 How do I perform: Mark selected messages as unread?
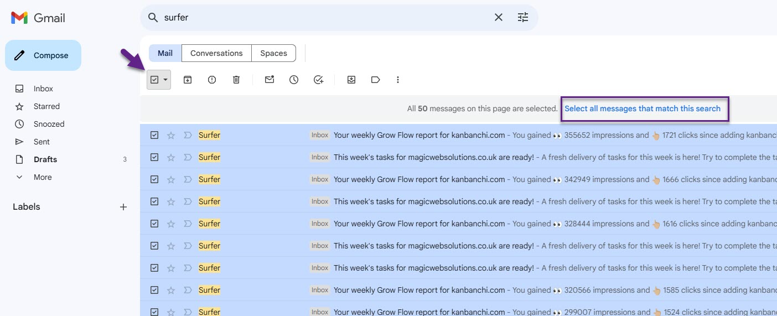pos(270,80)
